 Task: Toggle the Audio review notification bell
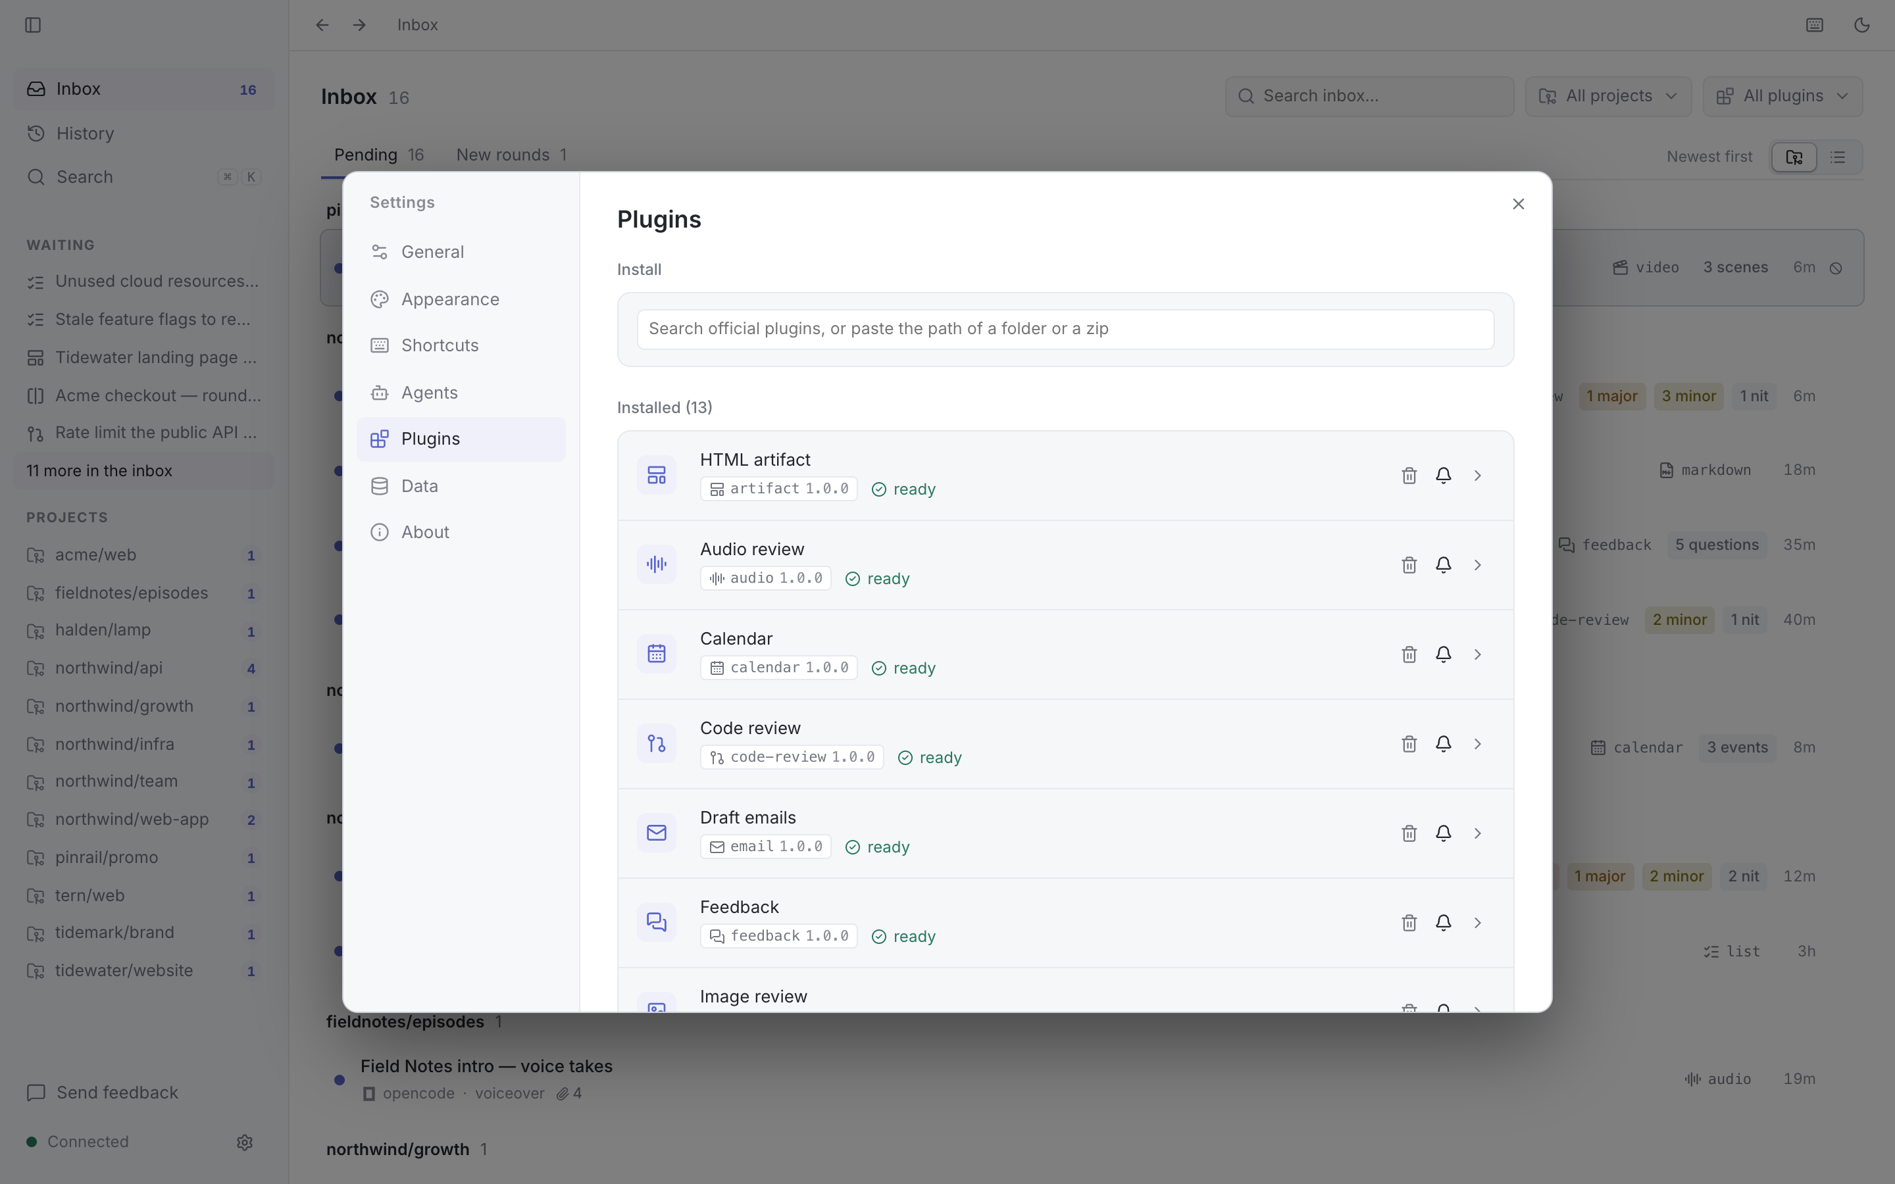1443,564
